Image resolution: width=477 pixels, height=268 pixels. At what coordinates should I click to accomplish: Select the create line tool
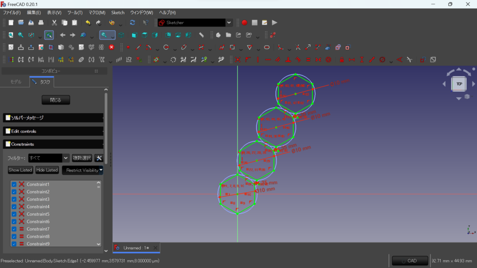pyautogui.click(x=138, y=47)
